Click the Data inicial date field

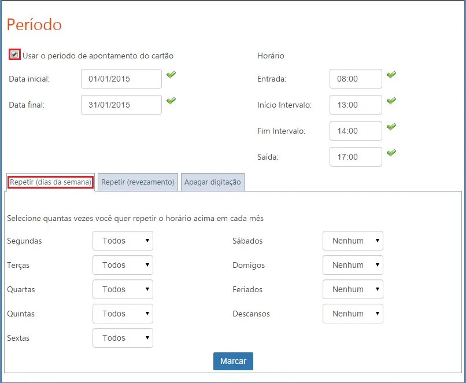click(121, 79)
